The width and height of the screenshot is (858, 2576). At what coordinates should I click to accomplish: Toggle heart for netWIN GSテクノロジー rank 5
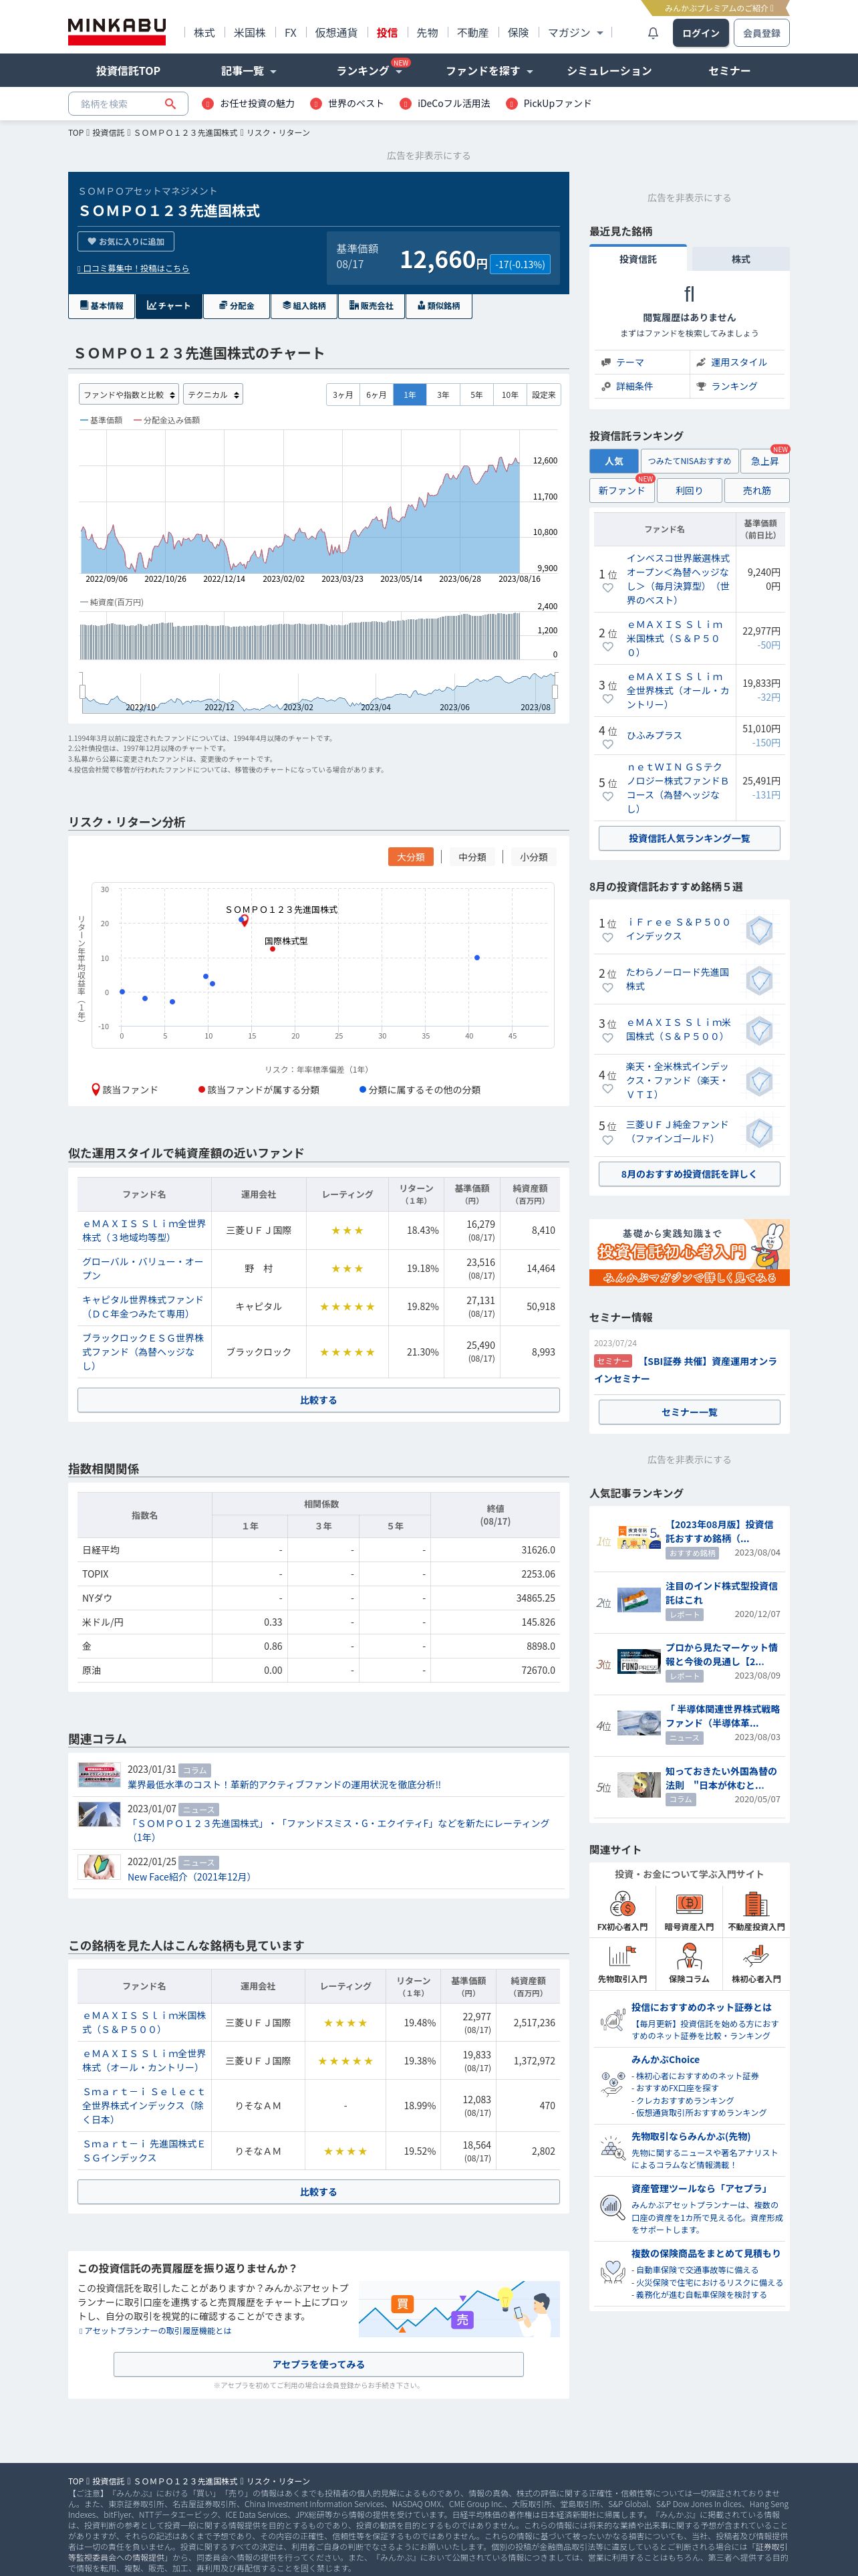click(607, 796)
